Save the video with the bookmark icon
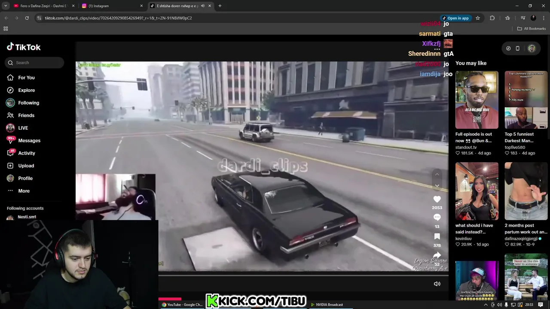Image resolution: width=550 pixels, height=309 pixels. (437, 236)
